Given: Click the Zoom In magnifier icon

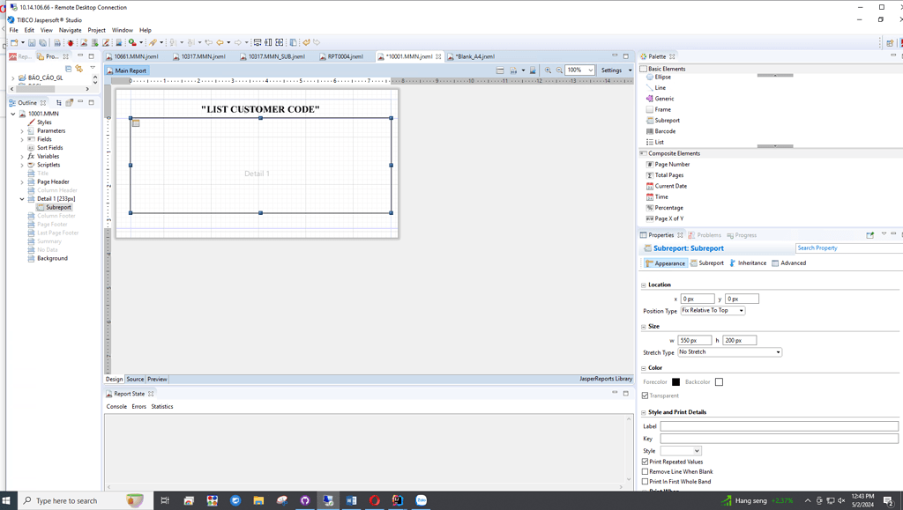Looking at the screenshot, I should pyautogui.click(x=548, y=70).
